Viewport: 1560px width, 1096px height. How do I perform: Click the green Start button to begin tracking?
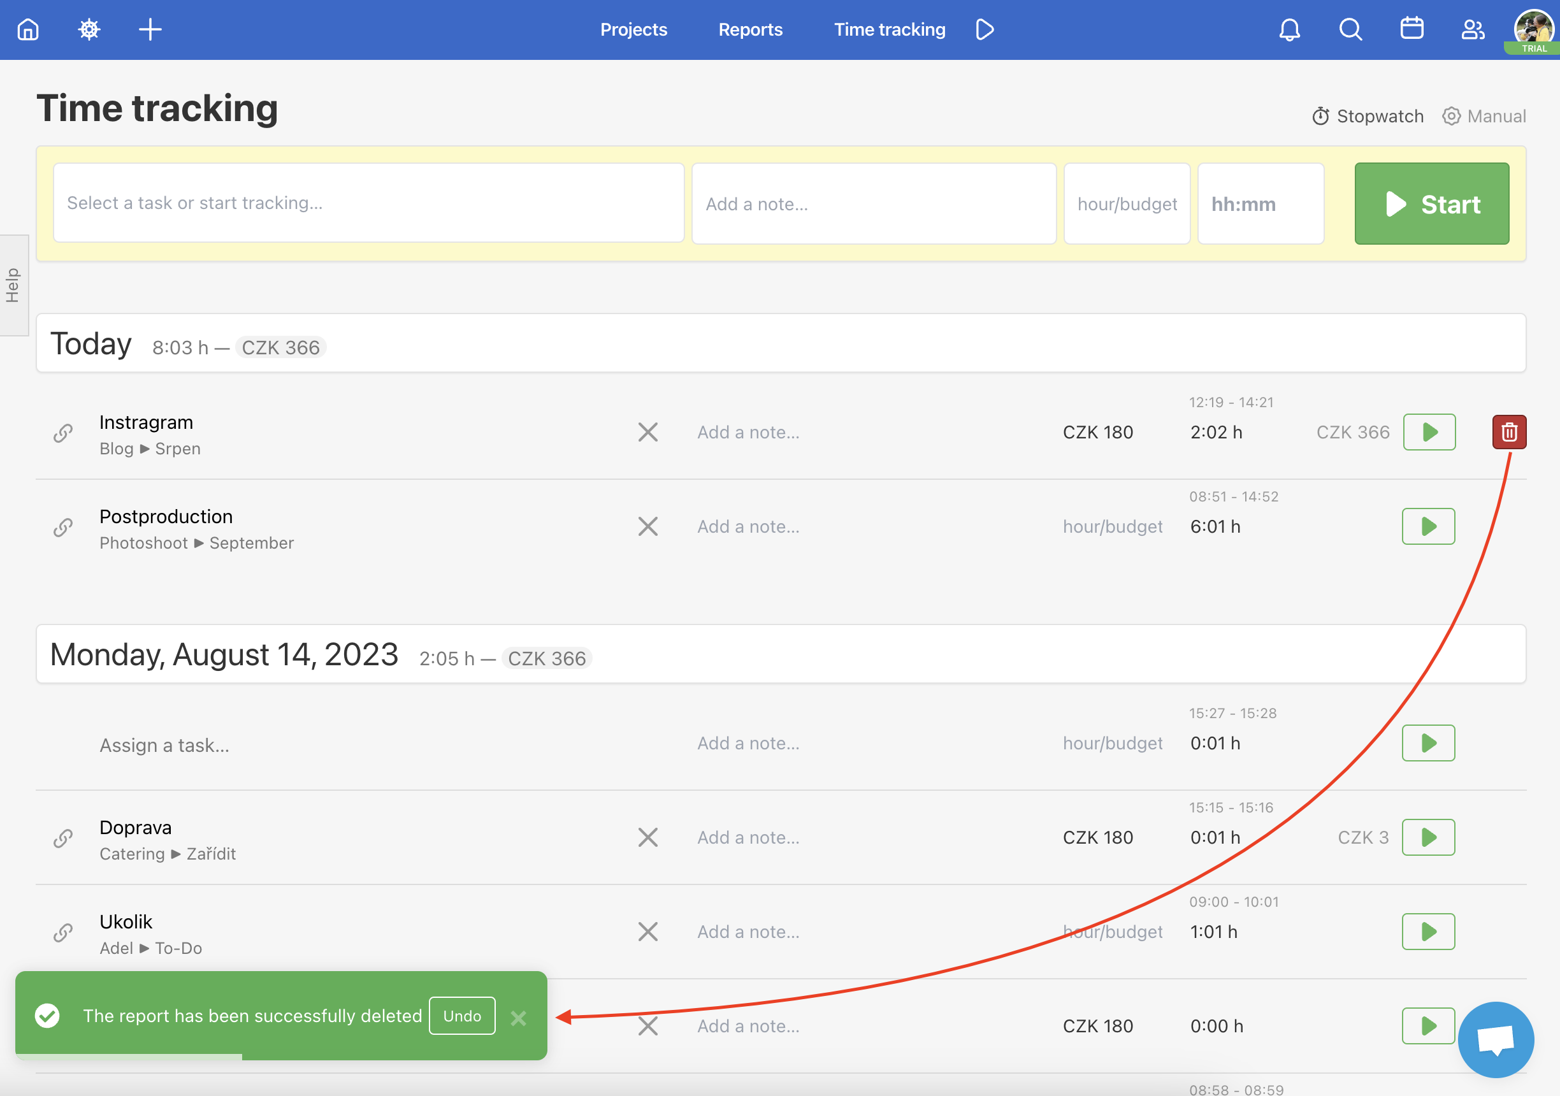[x=1431, y=203]
